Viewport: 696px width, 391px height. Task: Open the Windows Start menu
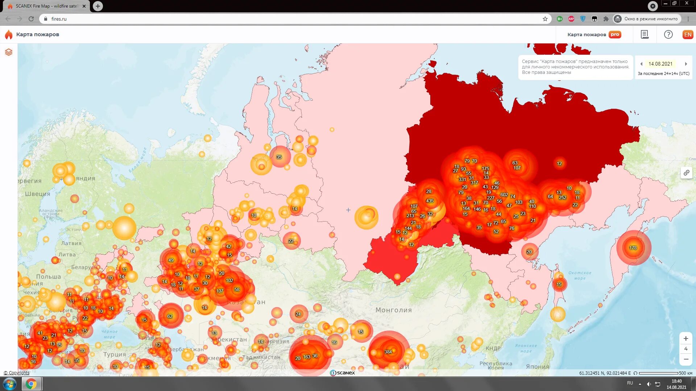coord(10,384)
